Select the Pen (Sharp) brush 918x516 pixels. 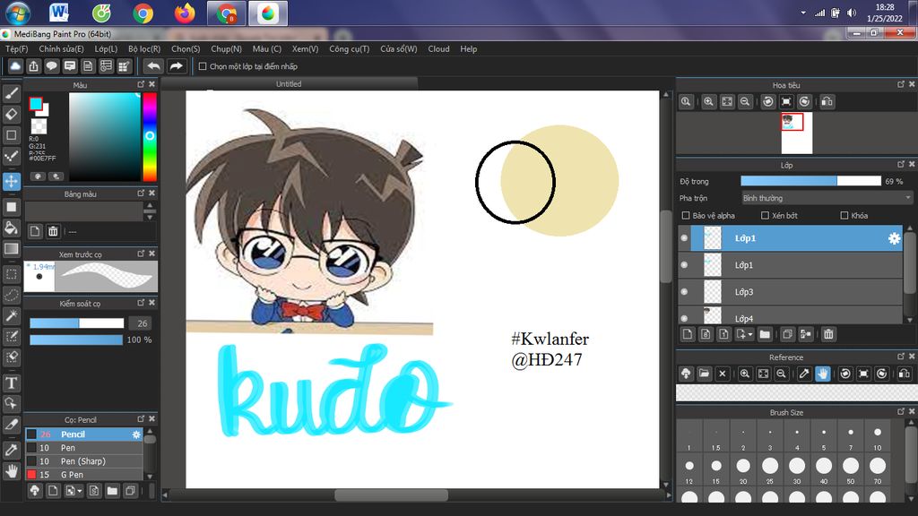(83, 461)
